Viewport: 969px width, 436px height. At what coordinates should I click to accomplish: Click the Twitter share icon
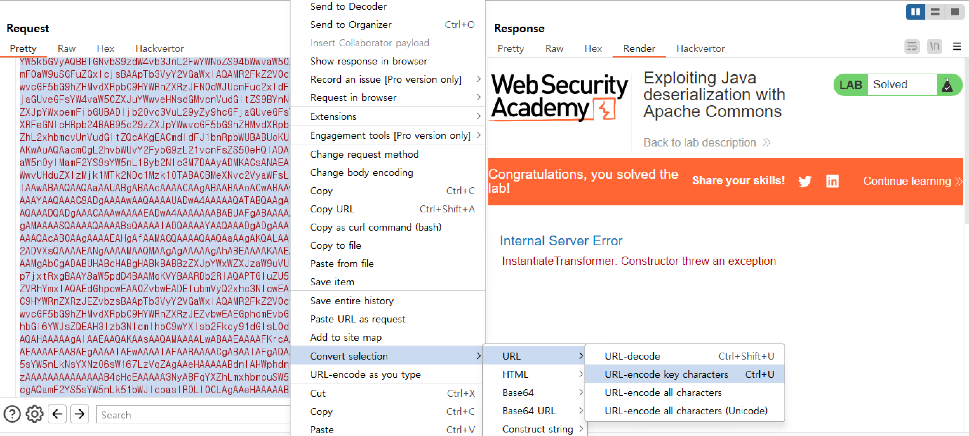click(x=804, y=181)
